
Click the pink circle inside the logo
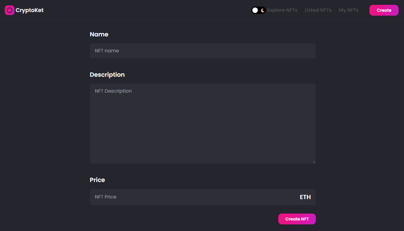pyautogui.click(x=9, y=10)
